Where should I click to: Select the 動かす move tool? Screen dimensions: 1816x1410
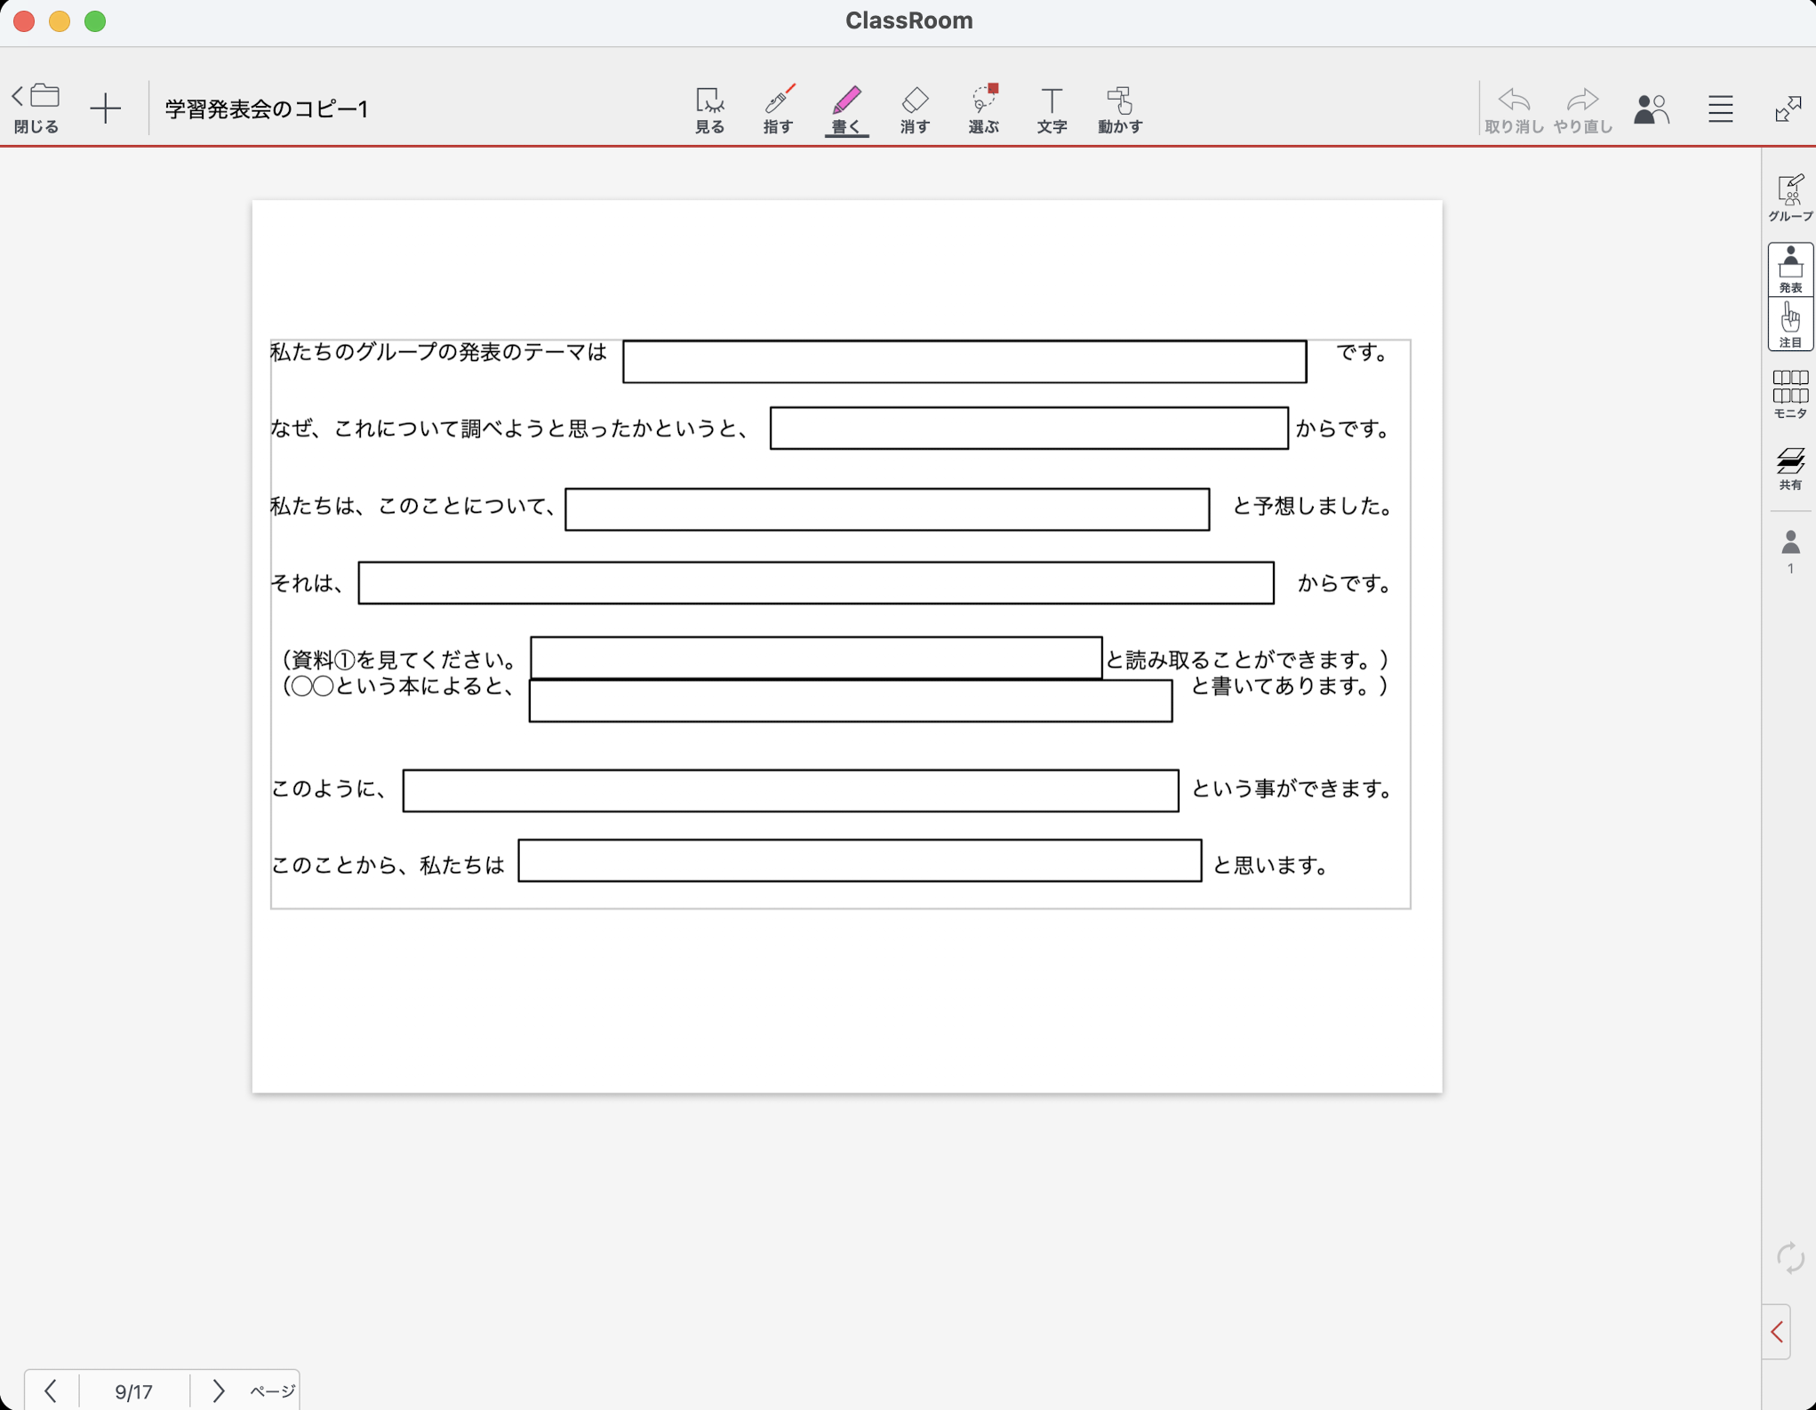(1120, 109)
